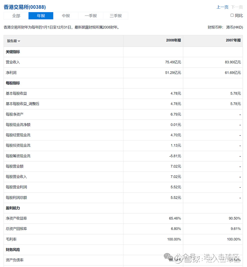The height and width of the screenshot is (267, 247).
Task: Click the 营业收入 row label
Action: click(x=13, y=62)
